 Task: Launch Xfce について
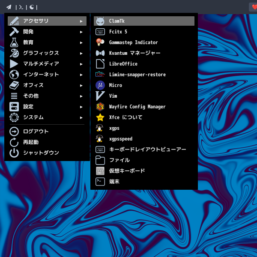(144, 117)
